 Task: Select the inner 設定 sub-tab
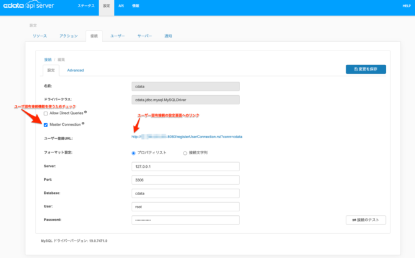[51, 70]
